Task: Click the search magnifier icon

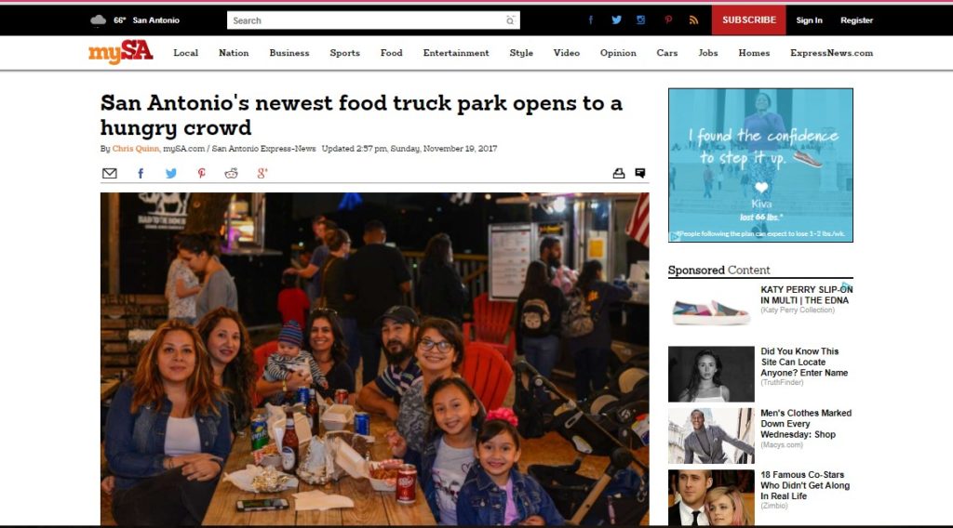Action: point(510,20)
